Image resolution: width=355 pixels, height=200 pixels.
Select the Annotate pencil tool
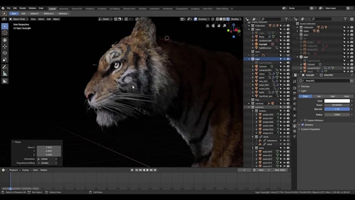click(5, 67)
